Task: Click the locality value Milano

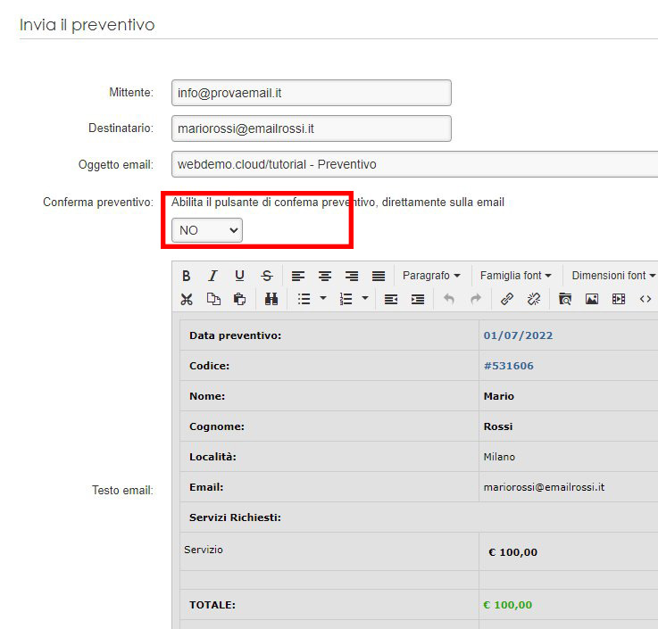Action: pos(499,457)
